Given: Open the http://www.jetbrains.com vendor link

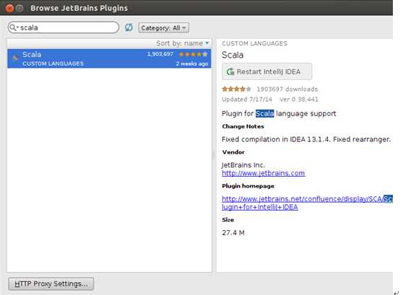Looking at the screenshot, I should (264, 173).
